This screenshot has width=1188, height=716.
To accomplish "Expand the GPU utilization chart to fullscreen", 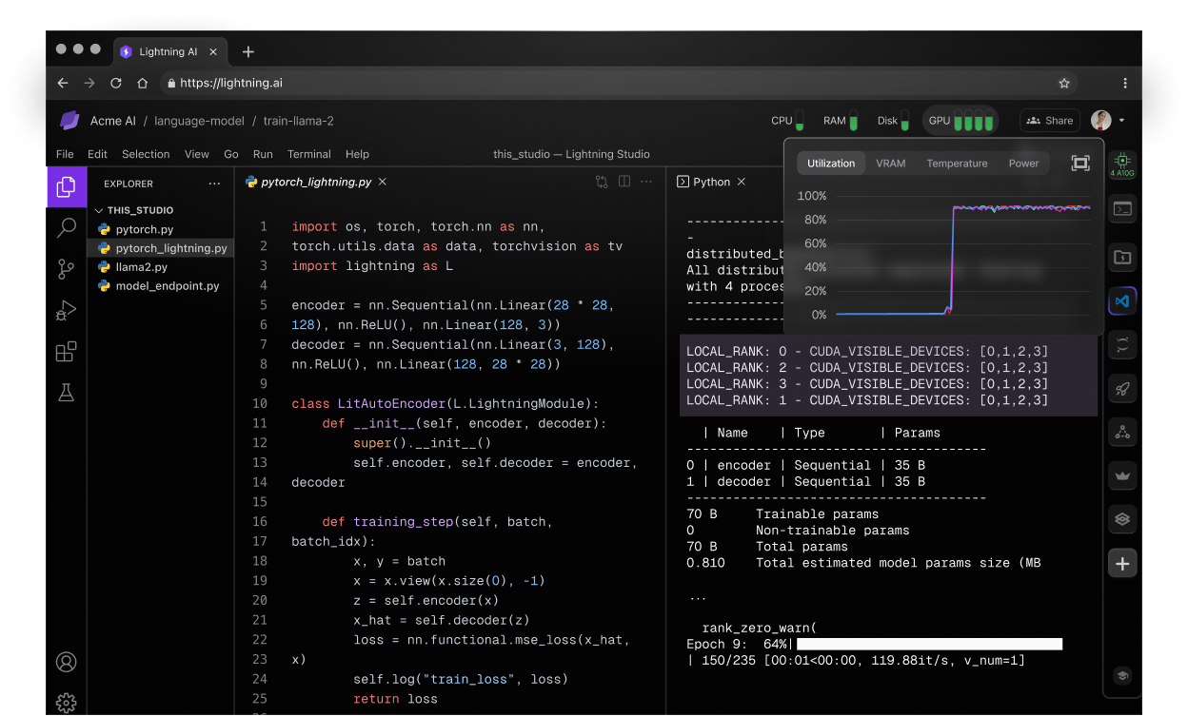I will pos(1079,164).
